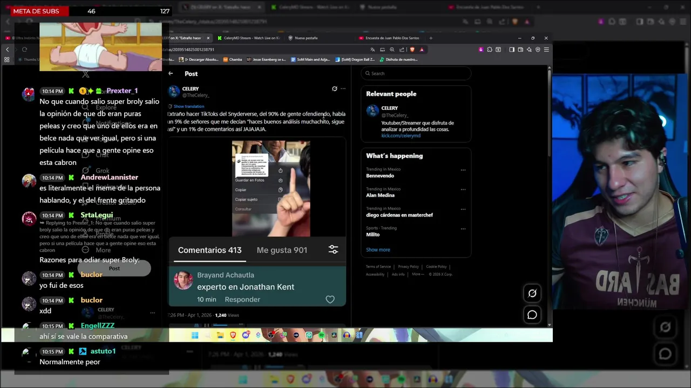Screen dimensions: 691x388
Task: Open the browser hamburger menu
Action: (x=546, y=50)
